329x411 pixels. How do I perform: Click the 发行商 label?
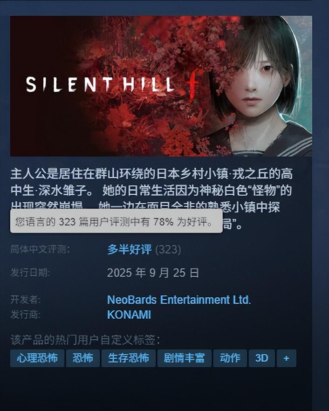[26, 315]
